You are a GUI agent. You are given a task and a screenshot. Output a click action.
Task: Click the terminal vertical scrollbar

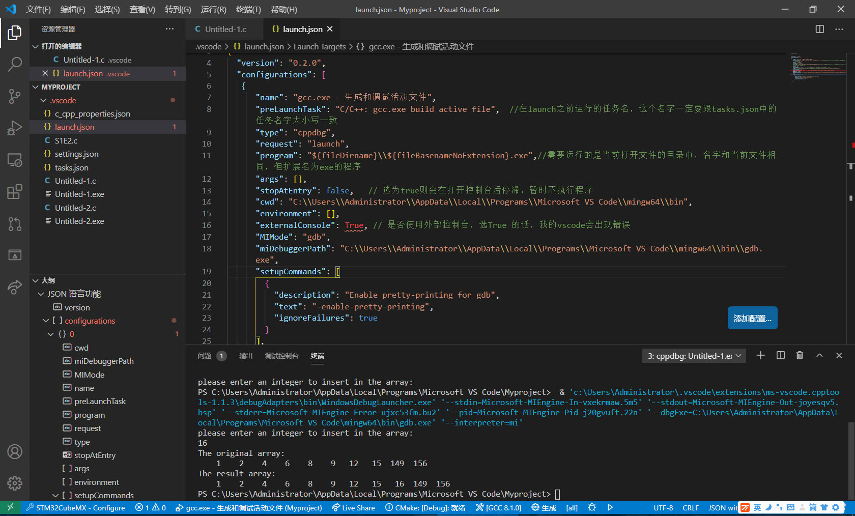point(850,460)
